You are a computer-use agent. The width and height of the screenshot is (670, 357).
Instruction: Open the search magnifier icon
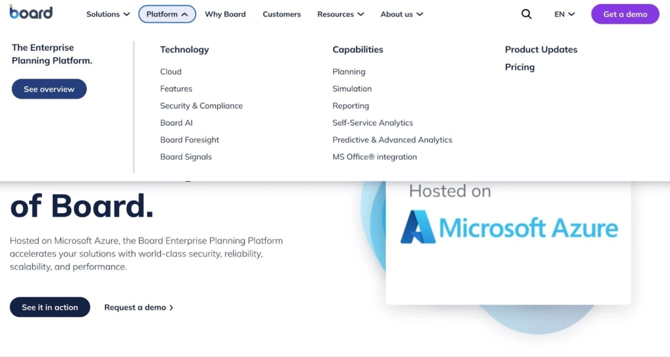click(x=526, y=14)
